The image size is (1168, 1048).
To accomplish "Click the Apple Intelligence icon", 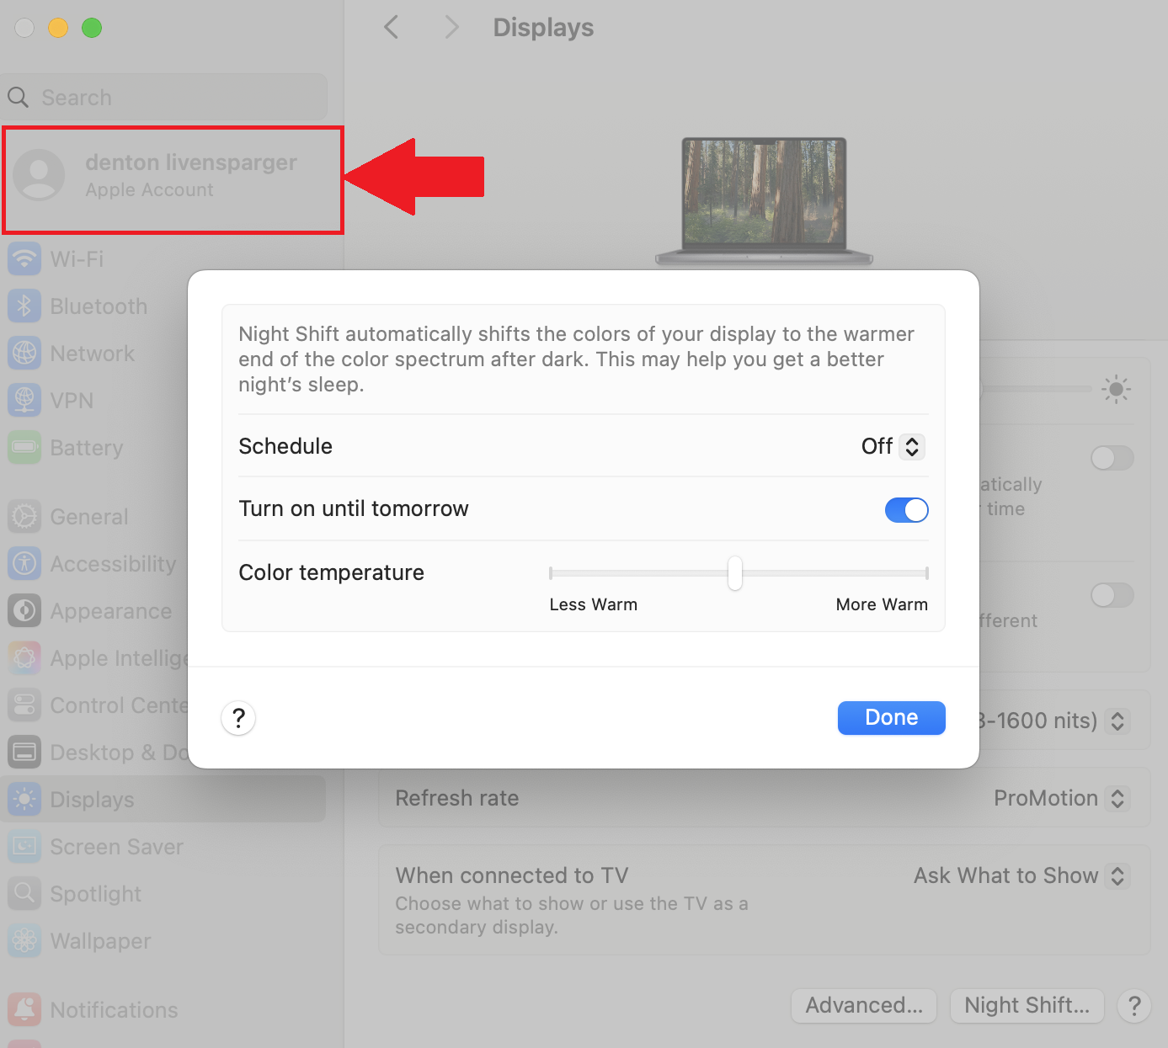I will (24, 657).
